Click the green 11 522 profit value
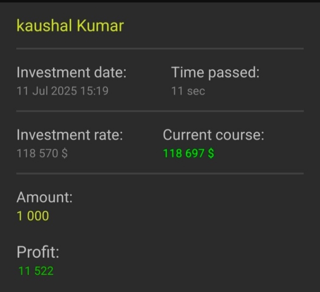 tap(36, 271)
